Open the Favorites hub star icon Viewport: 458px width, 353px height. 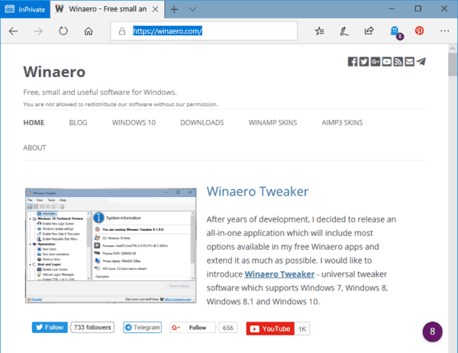[x=320, y=31]
